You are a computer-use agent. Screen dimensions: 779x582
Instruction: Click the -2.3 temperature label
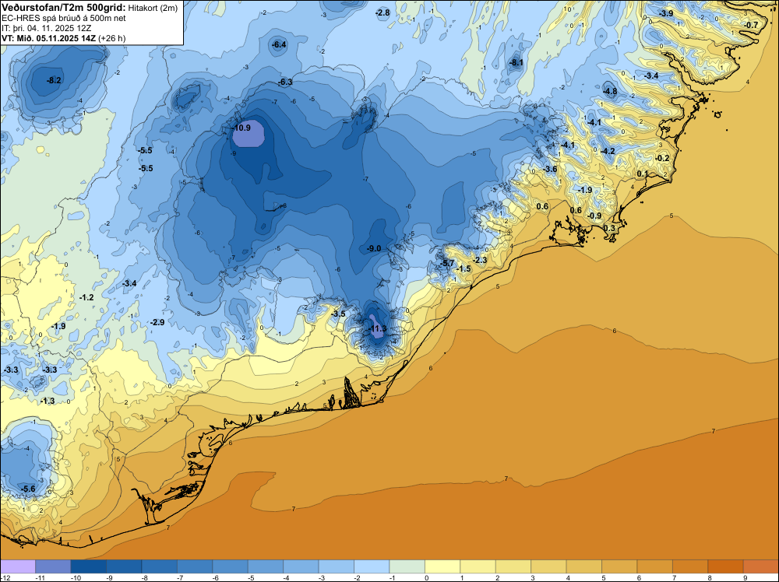(x=480, y=261)
